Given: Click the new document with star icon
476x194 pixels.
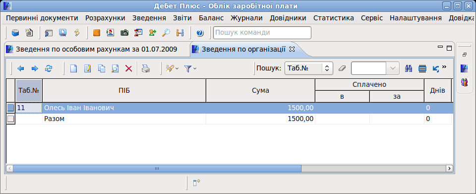Looking at the screenshot, I should 29,32.
